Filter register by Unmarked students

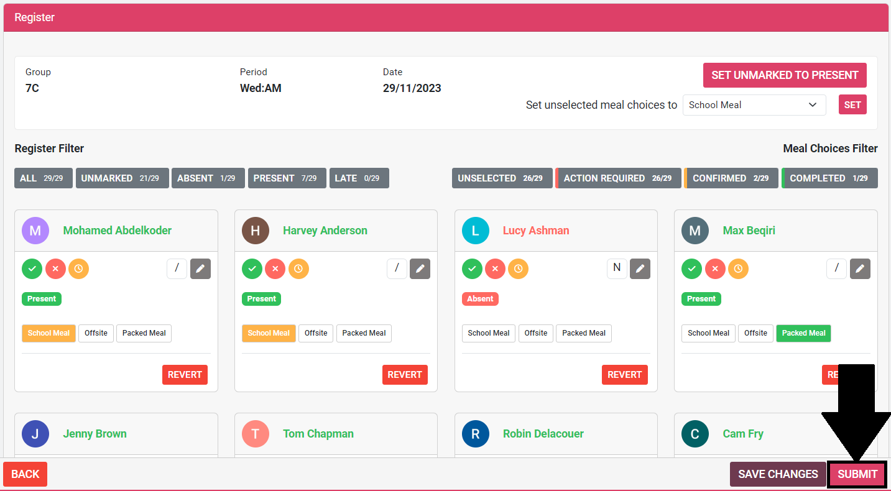[x=122, y=178]
